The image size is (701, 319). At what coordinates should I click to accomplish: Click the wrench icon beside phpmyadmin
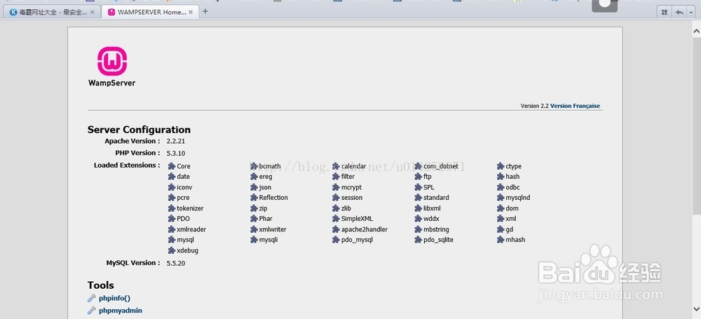click(x=92, y=310)
